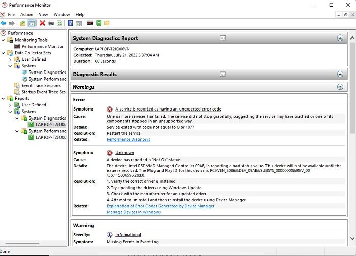The height and width of the screenshot is (256, 356).
Task: Click the Back arrow toolbar icon
Action: pos(4,23)
